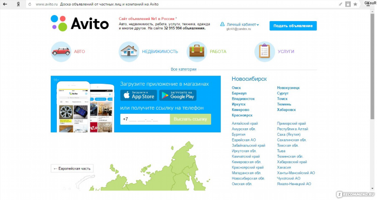This screenshot has height=200, width=377.
Task: Open the Google Play download badge
Action: click(x=178, y=95)
